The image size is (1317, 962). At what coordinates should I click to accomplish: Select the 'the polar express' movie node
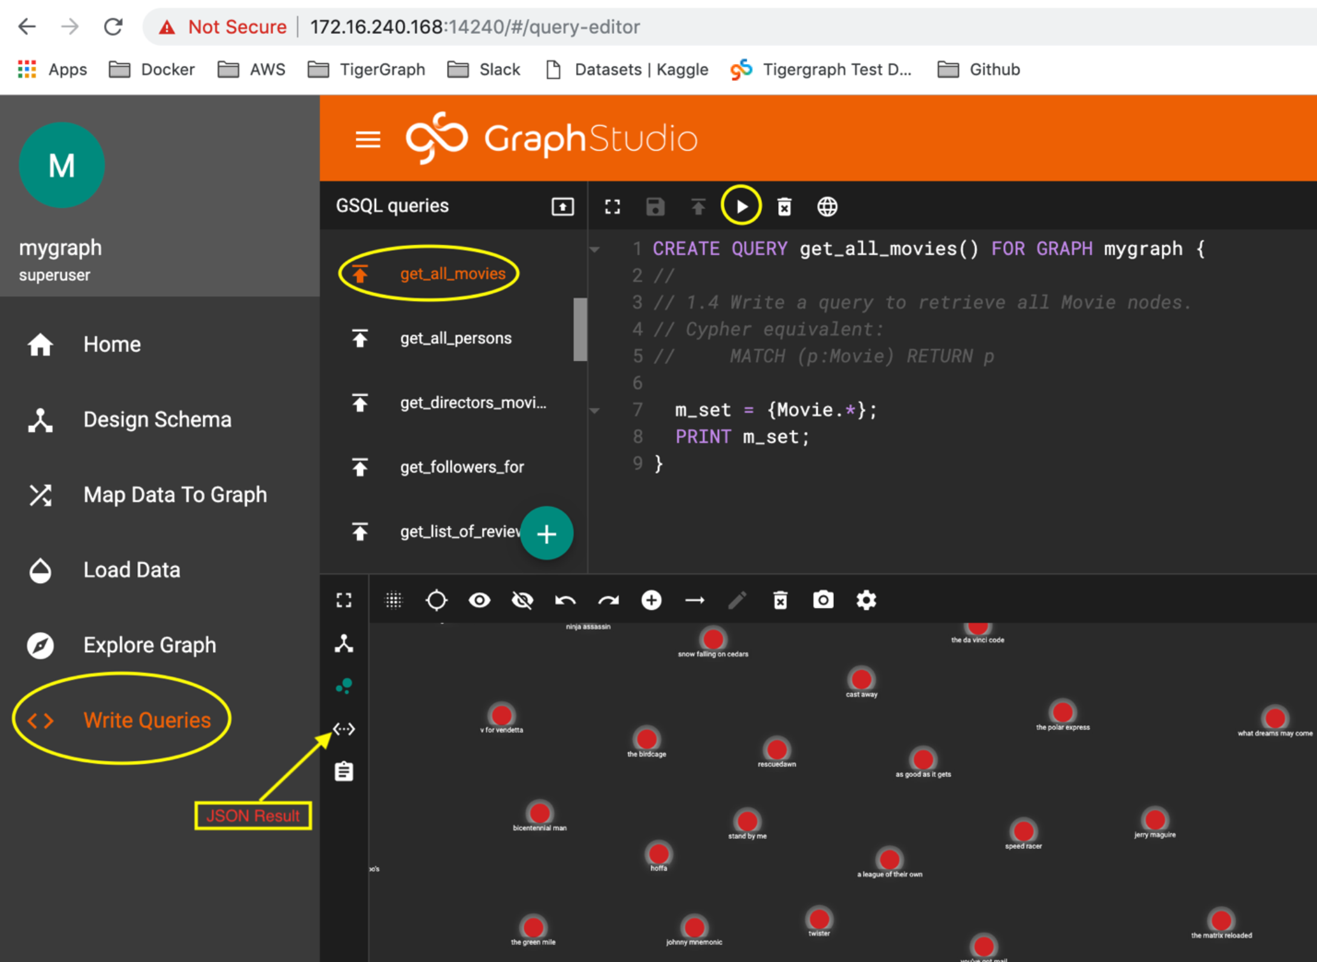coord(1062,712)
